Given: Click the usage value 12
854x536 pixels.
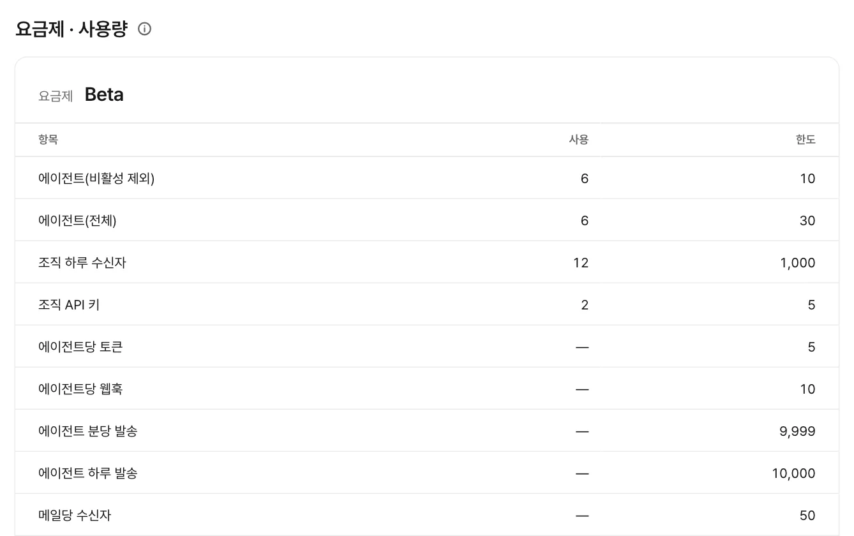Looking at the screenshot, I should pos(581,263).
